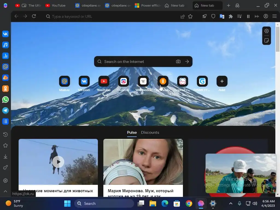Viewport: 280px width, 210px height.
Task: Show hidden system tray icons
Action: 231,203
